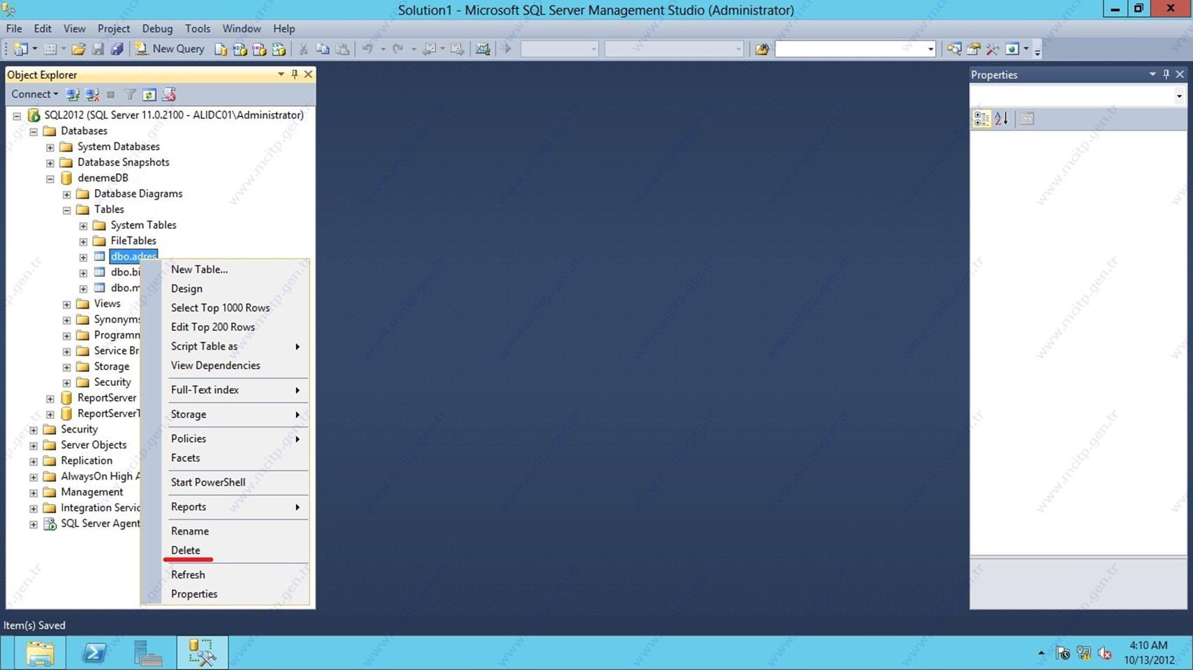Expand the Views folder
This screenshot has width=1193, height=670.
click(x=67, y=304)
